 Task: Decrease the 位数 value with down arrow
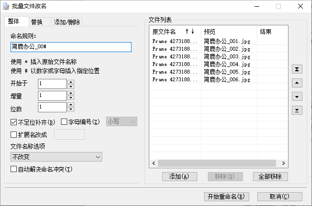pyautogui.click(x=71, y=109)
